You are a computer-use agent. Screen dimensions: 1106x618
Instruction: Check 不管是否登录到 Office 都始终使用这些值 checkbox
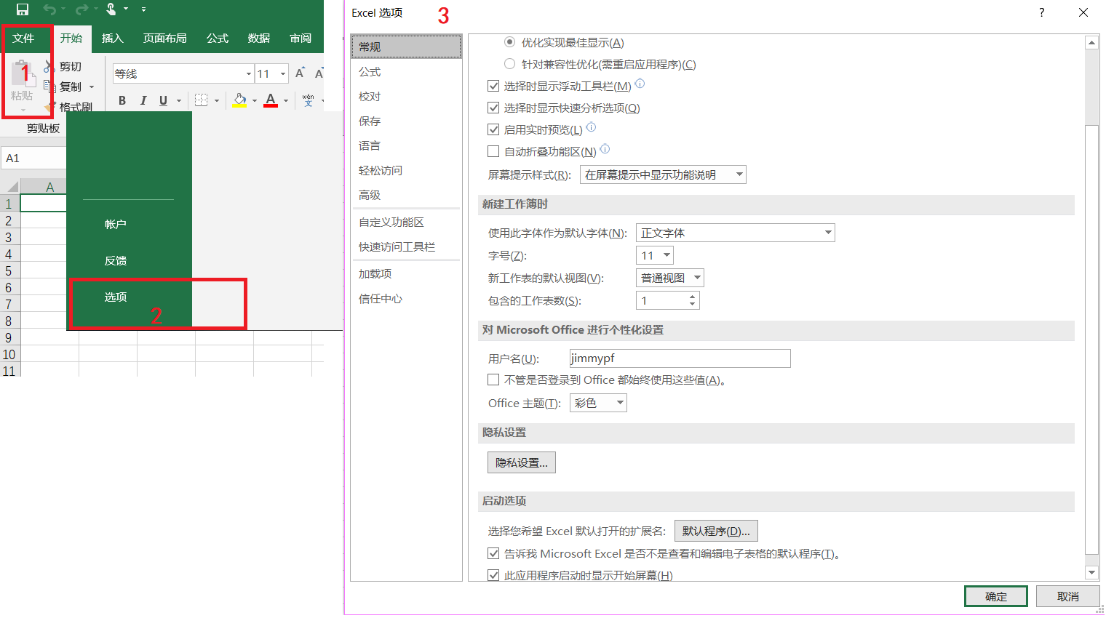pyautogui.click(x=493, y=380)
